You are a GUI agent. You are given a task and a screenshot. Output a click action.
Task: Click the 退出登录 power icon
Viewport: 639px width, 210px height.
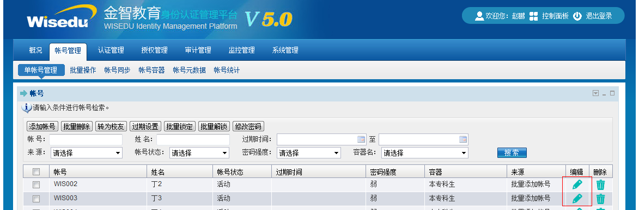pyautogui.click(x=577, y=16)
